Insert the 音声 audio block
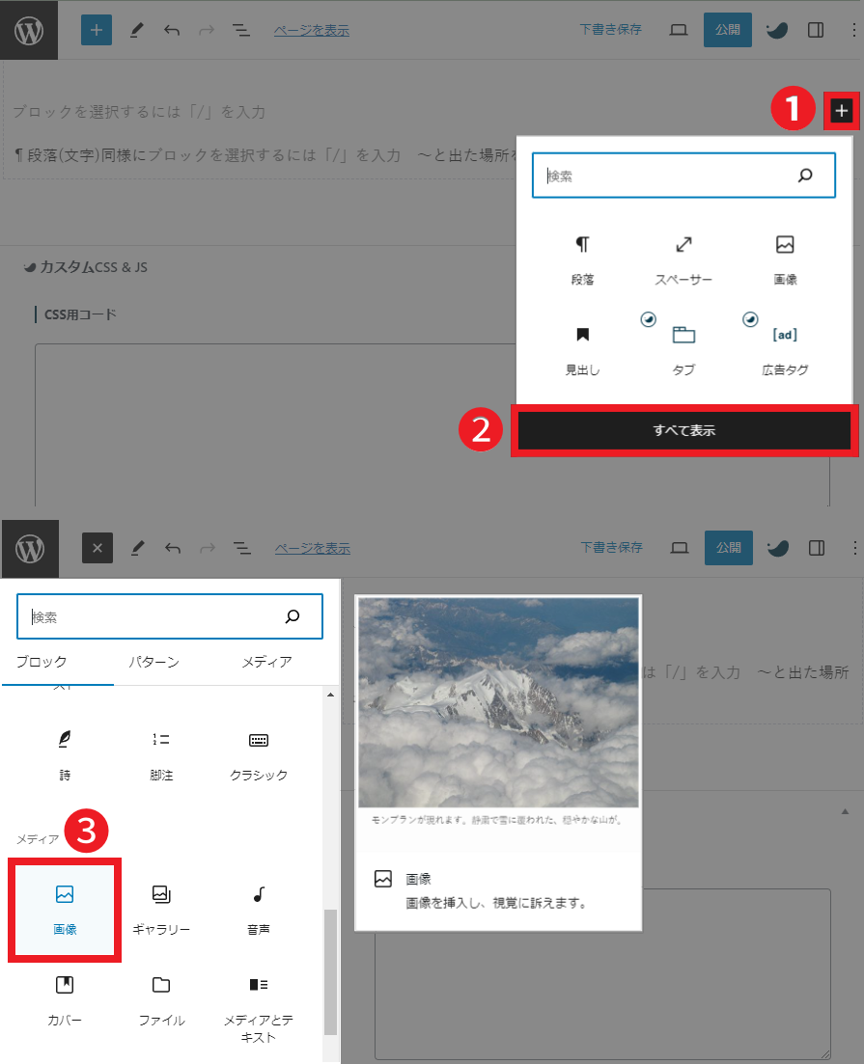 click(x=258, y=910)
